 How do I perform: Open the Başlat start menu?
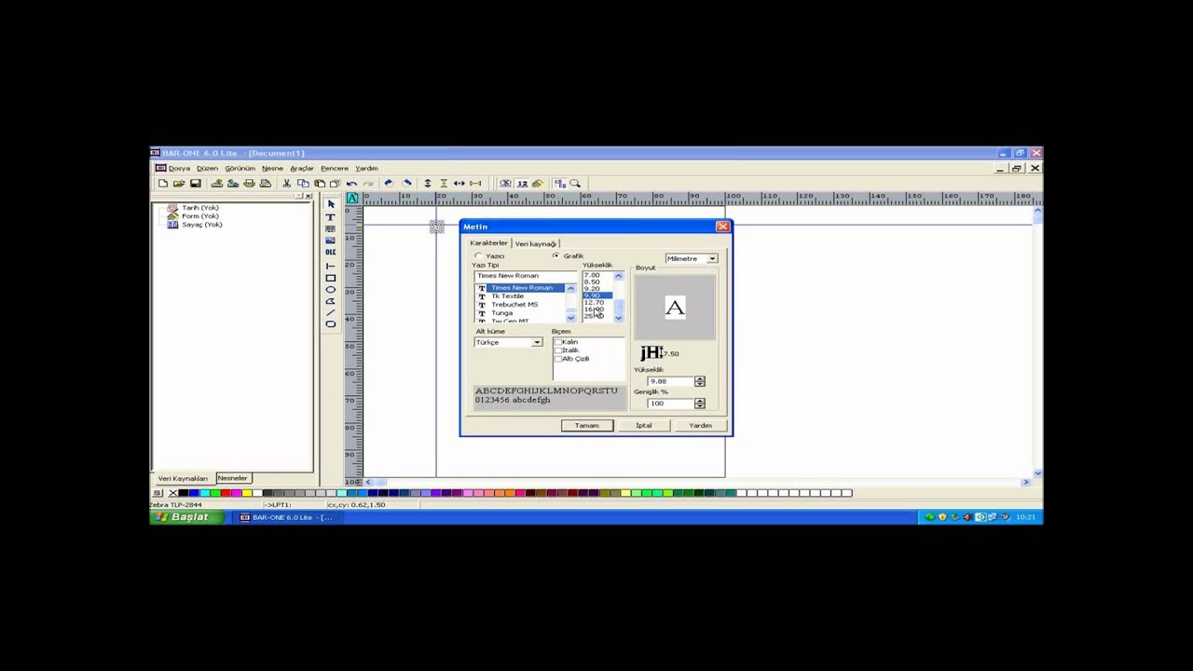coord(186,516)
